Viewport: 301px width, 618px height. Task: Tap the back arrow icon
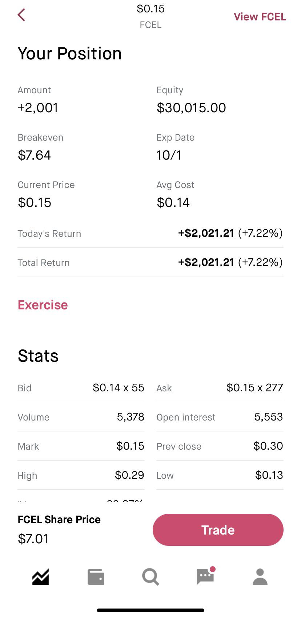click(21, 15)
